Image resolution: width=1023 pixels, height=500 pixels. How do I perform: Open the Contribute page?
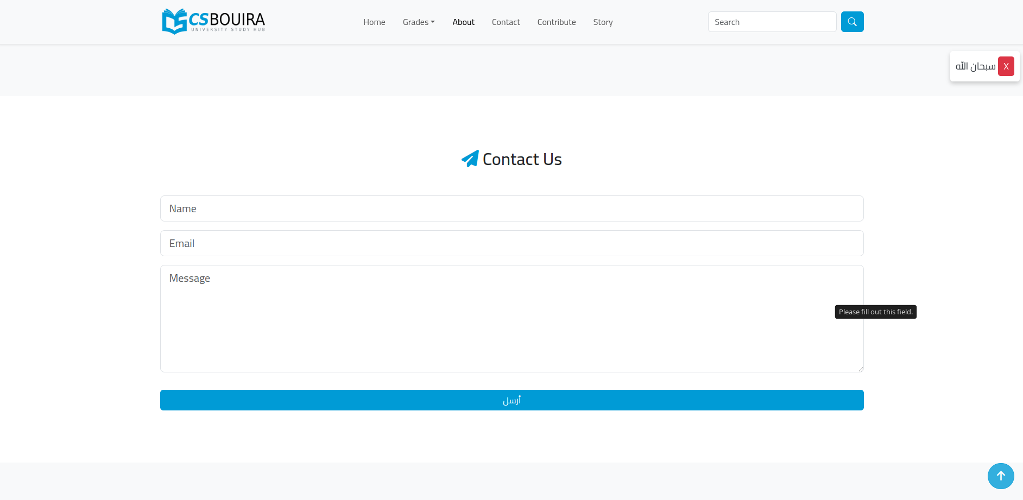[556, 22]
